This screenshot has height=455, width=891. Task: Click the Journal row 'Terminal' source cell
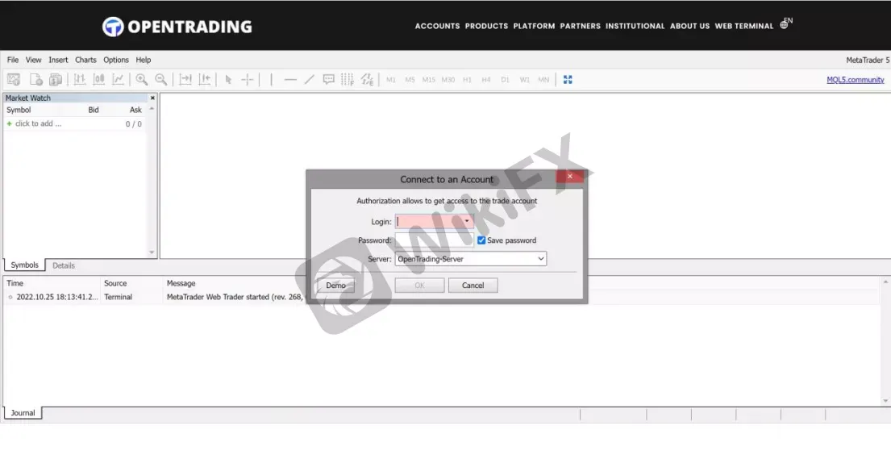[x=119, y=297]
